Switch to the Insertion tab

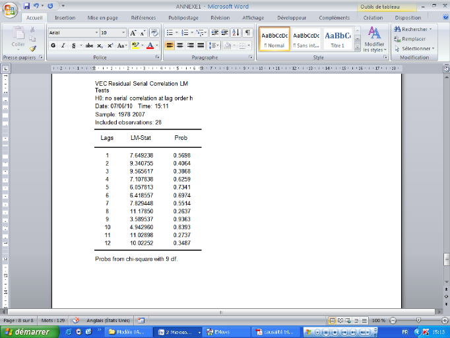coord(65,18)
